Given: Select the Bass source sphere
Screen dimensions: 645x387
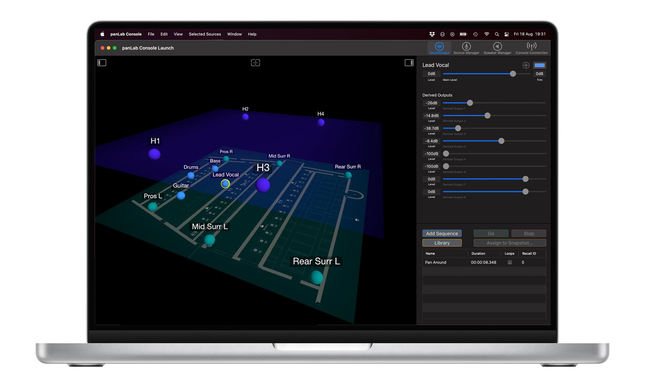Looking at the screenshot, I should click(x=215, y=168).
